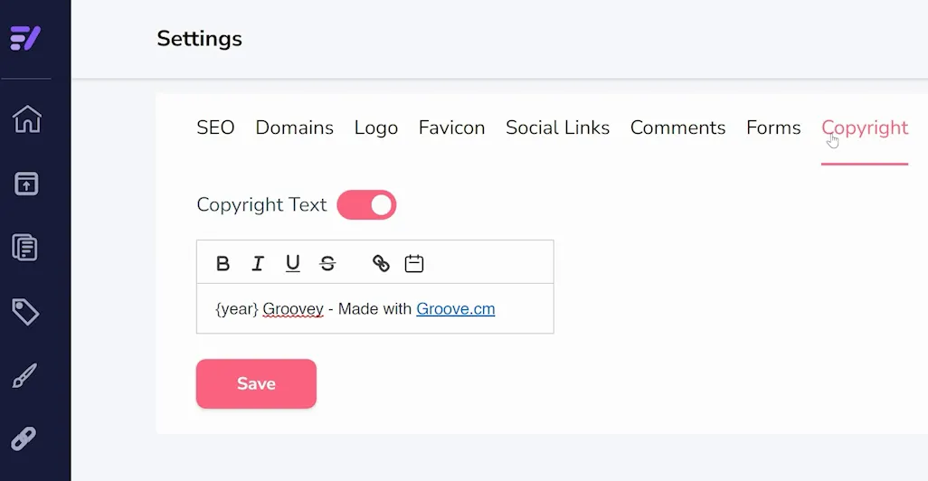Apply underline formatting in editor

292,263
